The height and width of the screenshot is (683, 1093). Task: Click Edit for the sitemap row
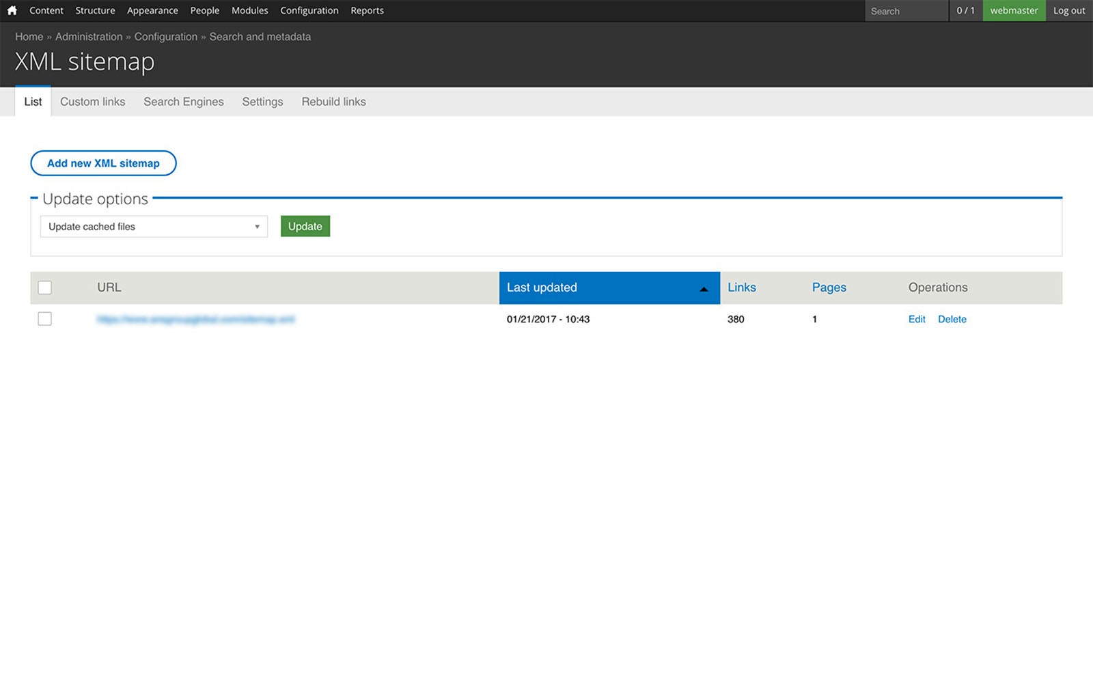tap(917, 319)
